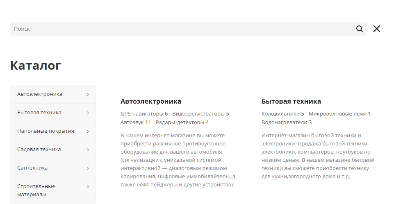
Task: Expand the Садовая техника sidebar chevron
Action: (x=88, y=150)
